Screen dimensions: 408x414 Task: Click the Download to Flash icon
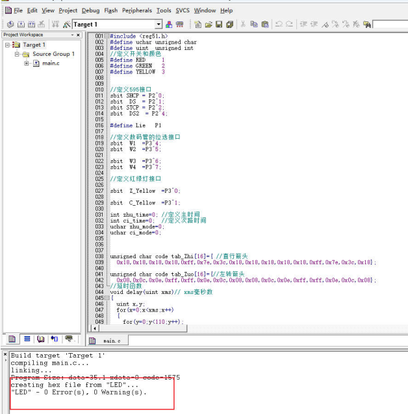coord(55,25)
